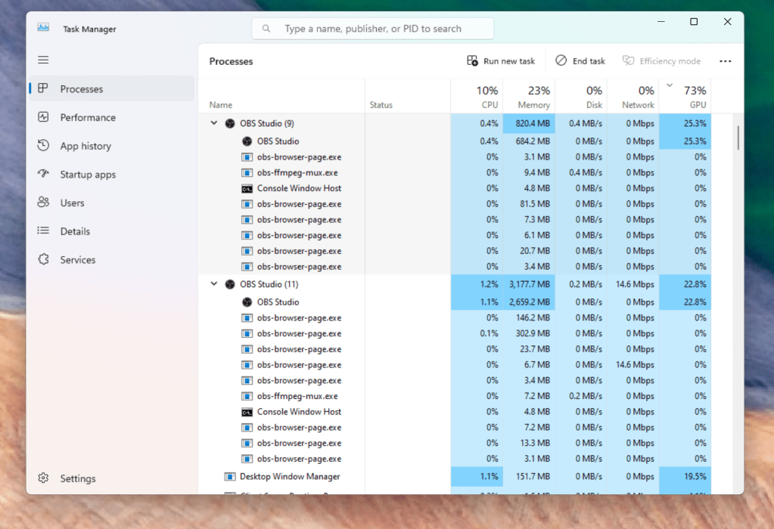Sort by the Network column header
Image resolution: width=774 pixels, height=529 pixels.
pyautogui.click(x=633, y=96)
